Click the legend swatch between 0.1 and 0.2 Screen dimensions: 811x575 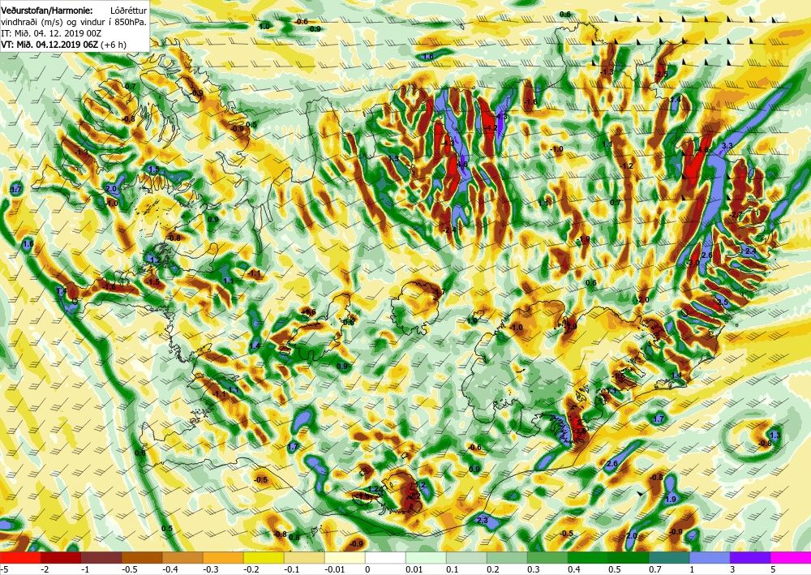[466, 557]
